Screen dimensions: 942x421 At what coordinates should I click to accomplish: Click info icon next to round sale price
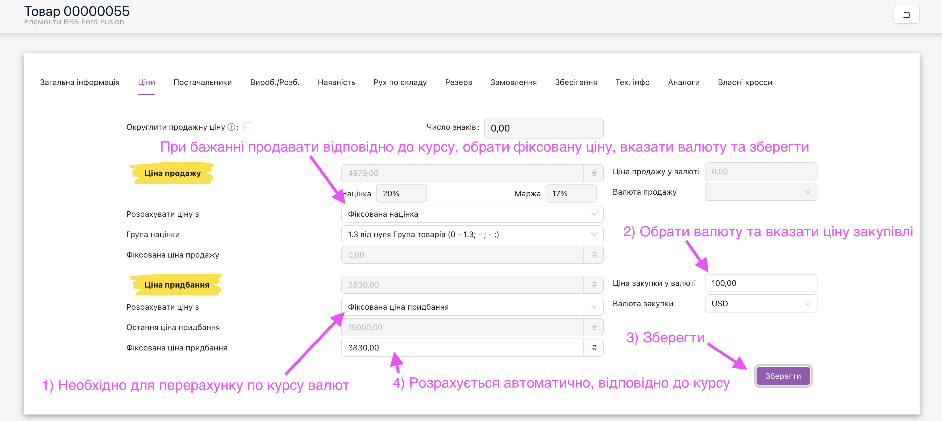click(231, 127)
